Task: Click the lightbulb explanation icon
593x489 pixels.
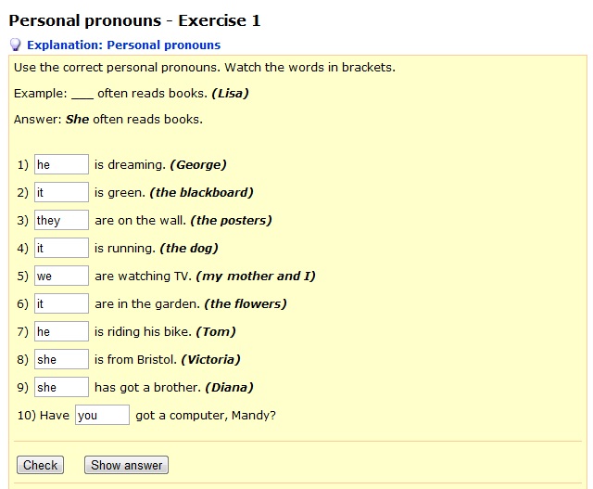Action: (x=15, y=45)
